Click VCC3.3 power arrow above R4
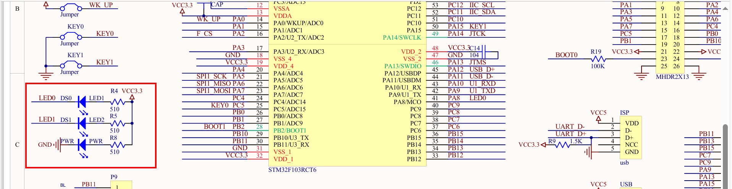The width and height of the screenshot is (732, 189). (x=132, y=98)
